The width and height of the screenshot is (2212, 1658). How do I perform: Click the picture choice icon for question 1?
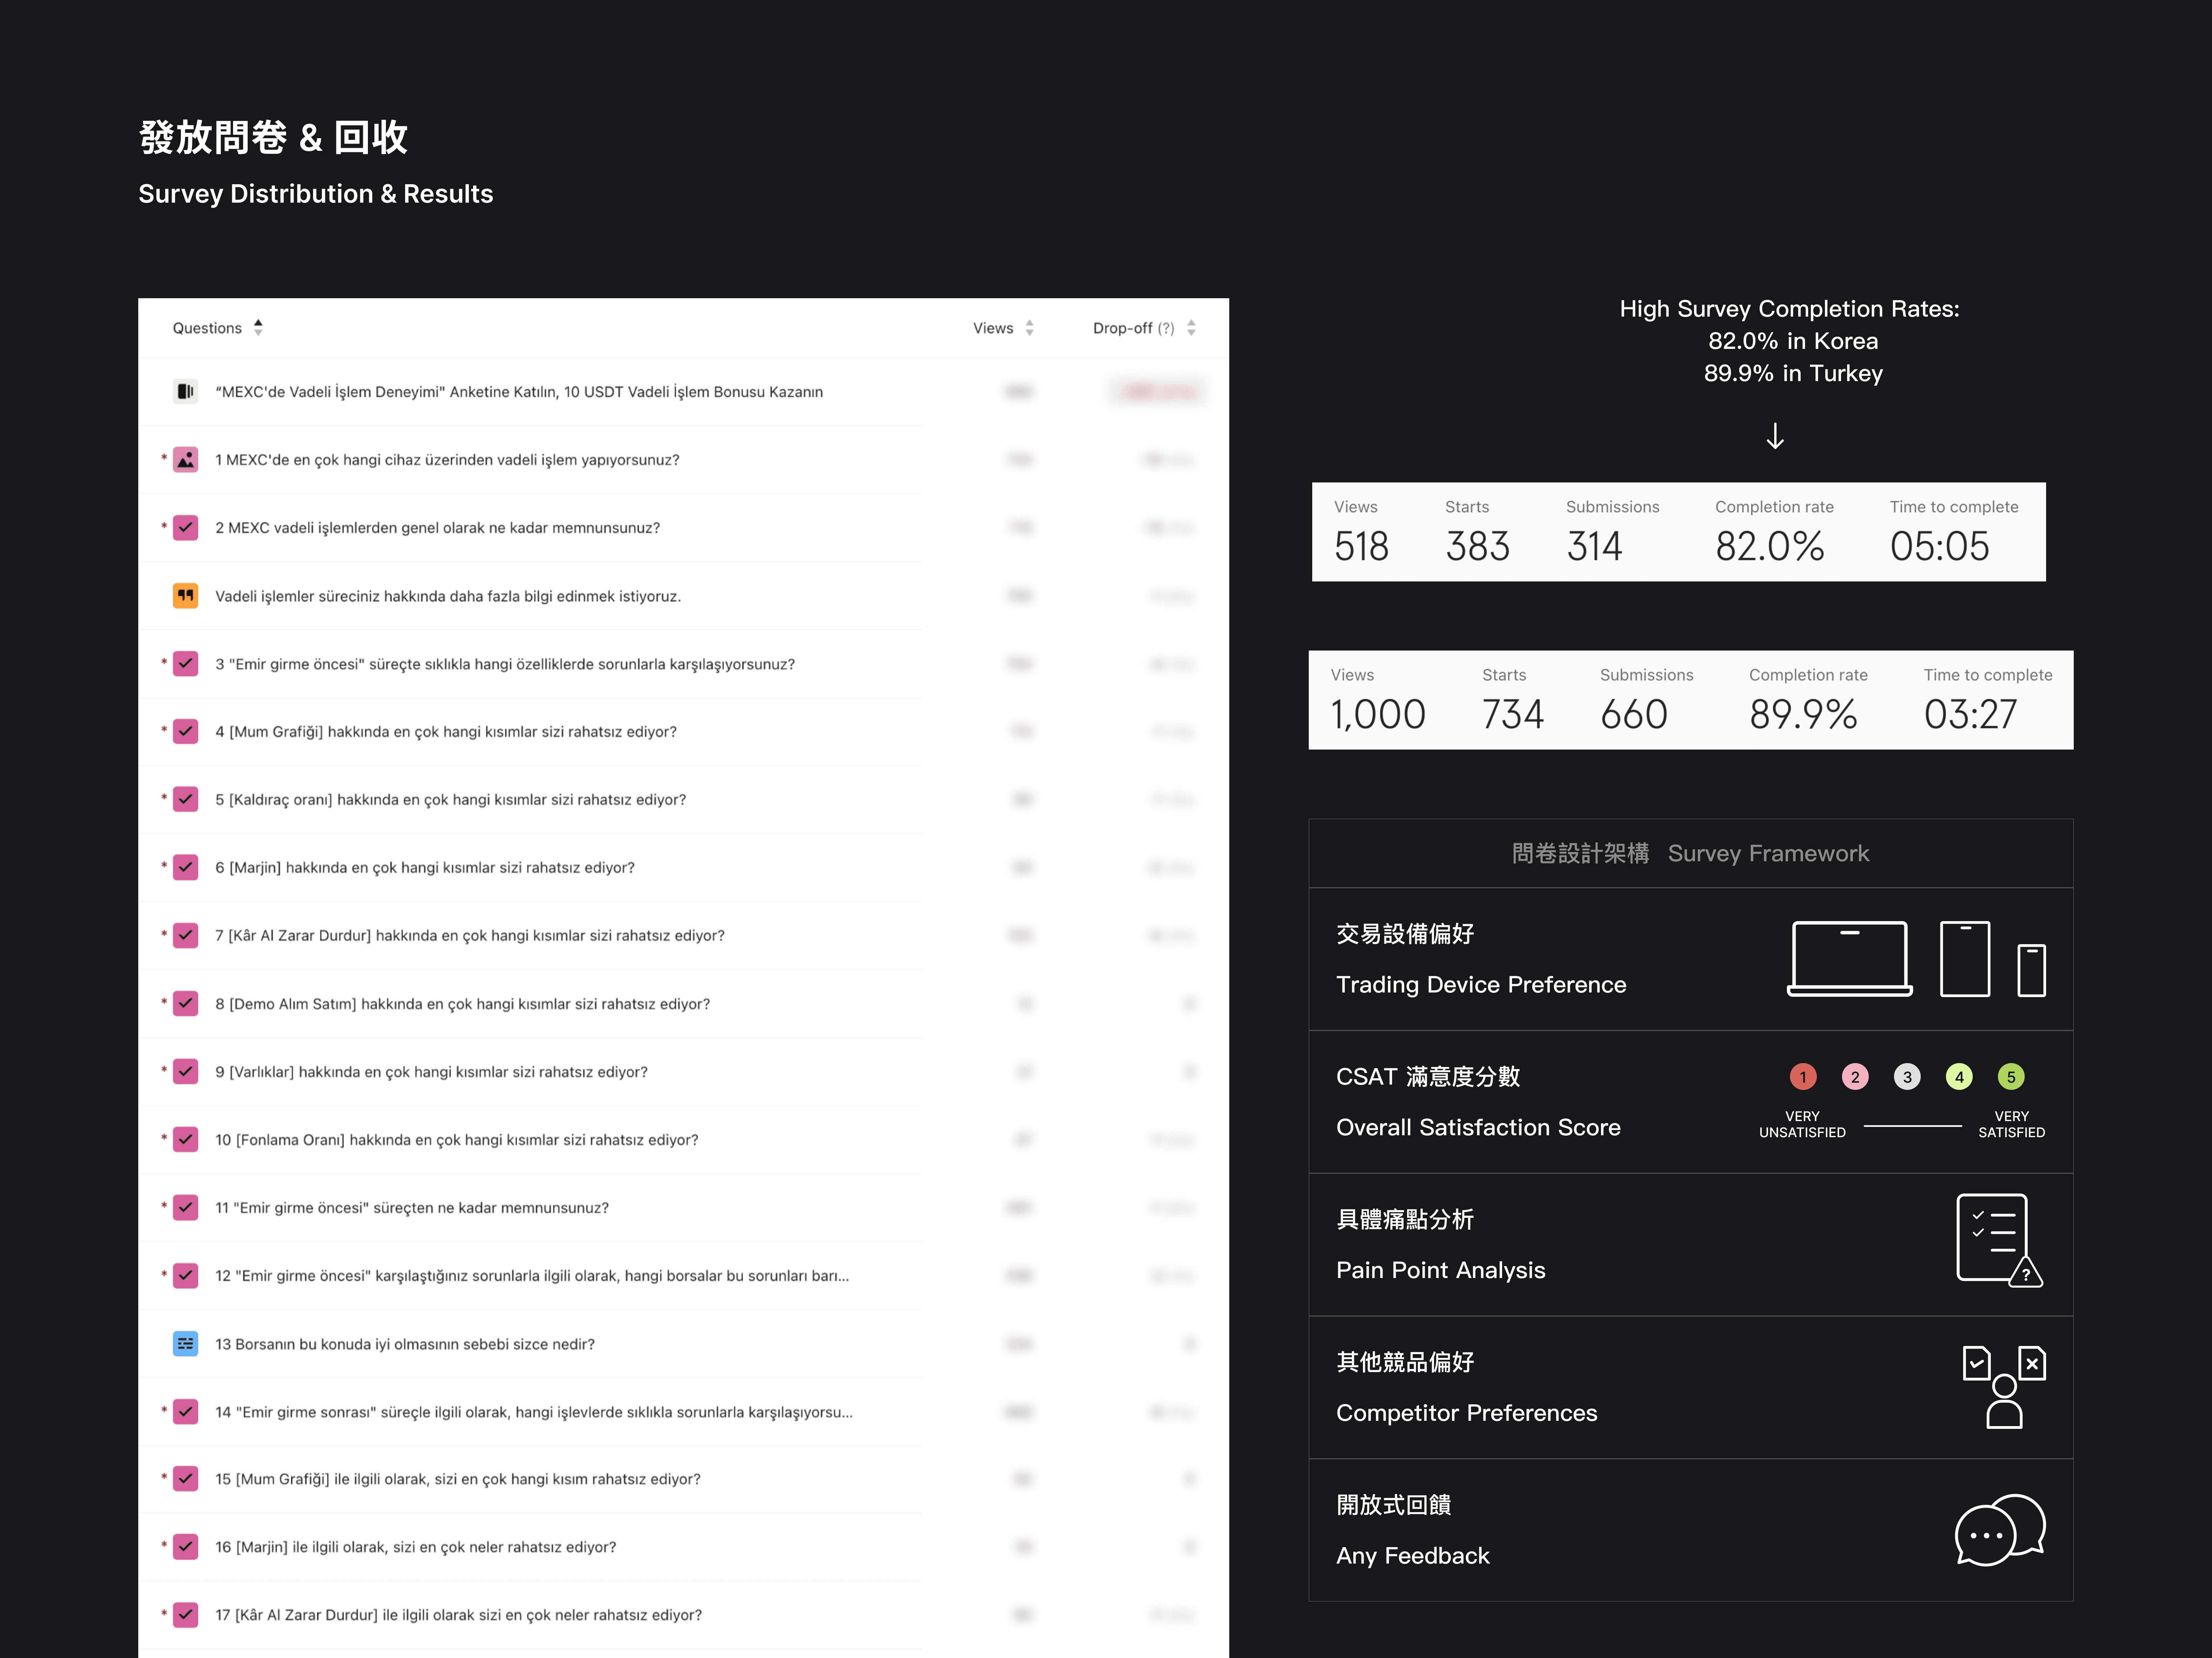185,460
